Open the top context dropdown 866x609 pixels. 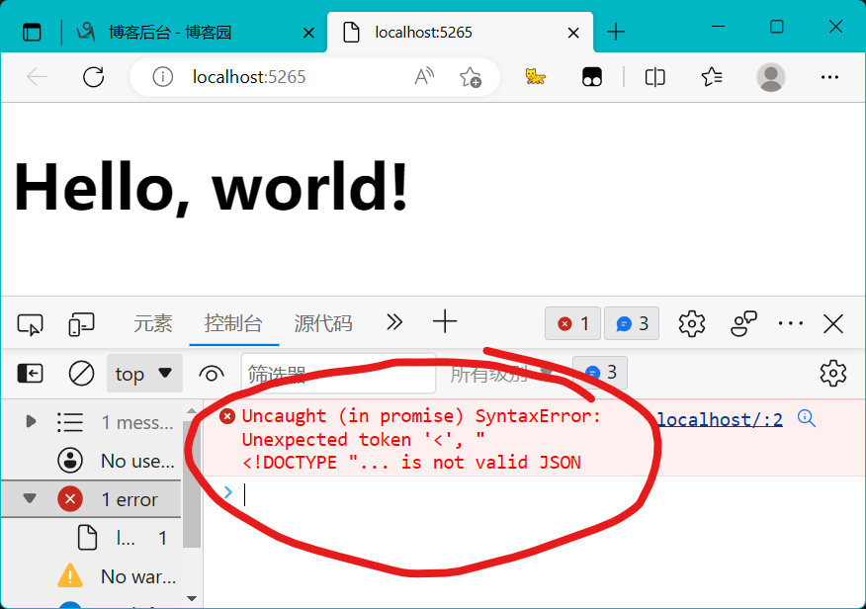click(144, 374)
